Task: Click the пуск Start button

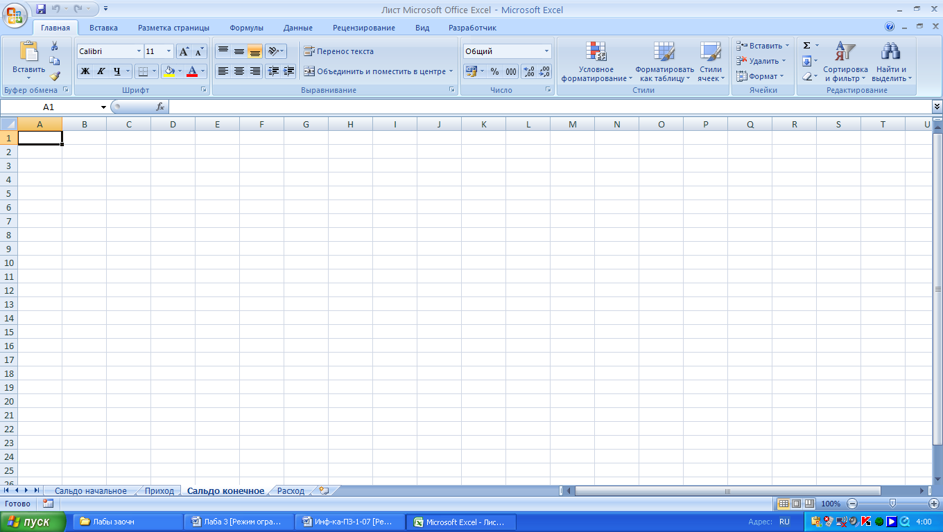Action: pyautogui.click(x=33, y=522)
